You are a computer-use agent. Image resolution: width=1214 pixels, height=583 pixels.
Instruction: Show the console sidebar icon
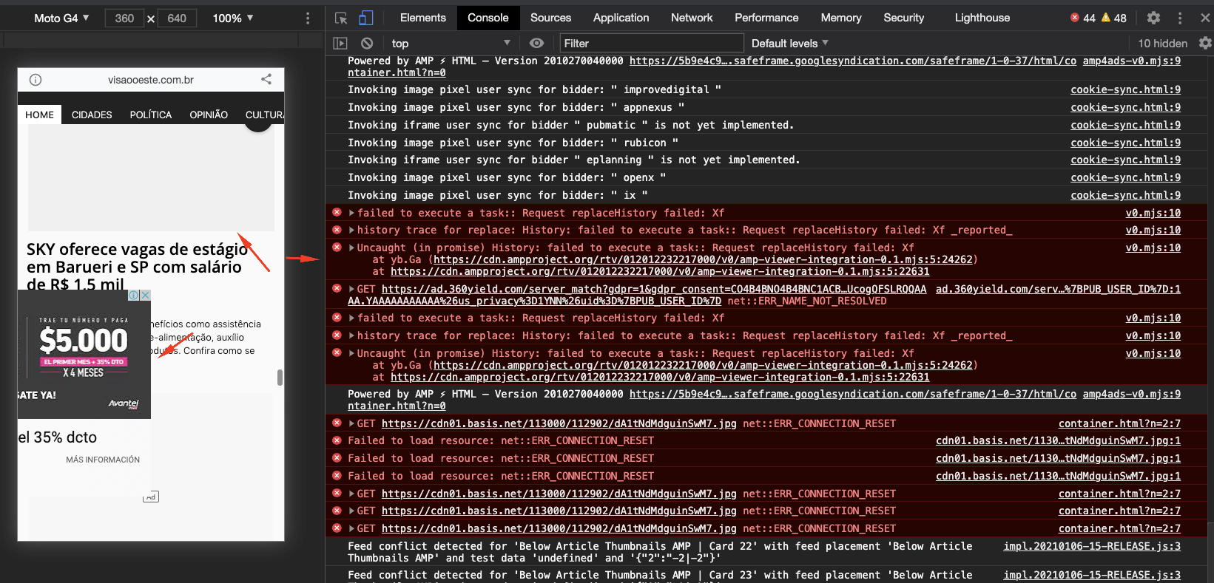click(x=340, y=44)
